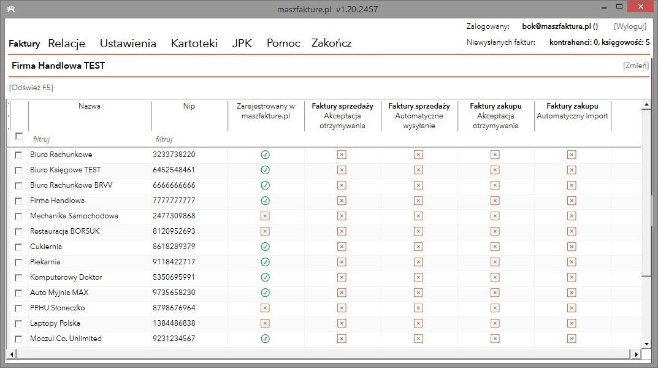
Task: Click horizontal scrollbar left arrow
Action: pos(12,355)
